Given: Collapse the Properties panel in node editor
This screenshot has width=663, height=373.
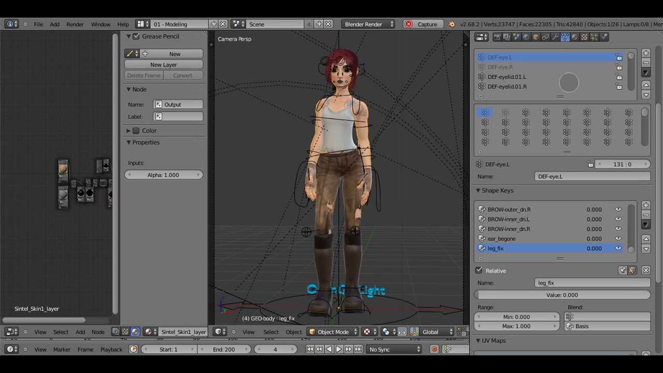Looking at the screenshot, I should (128, 142).
